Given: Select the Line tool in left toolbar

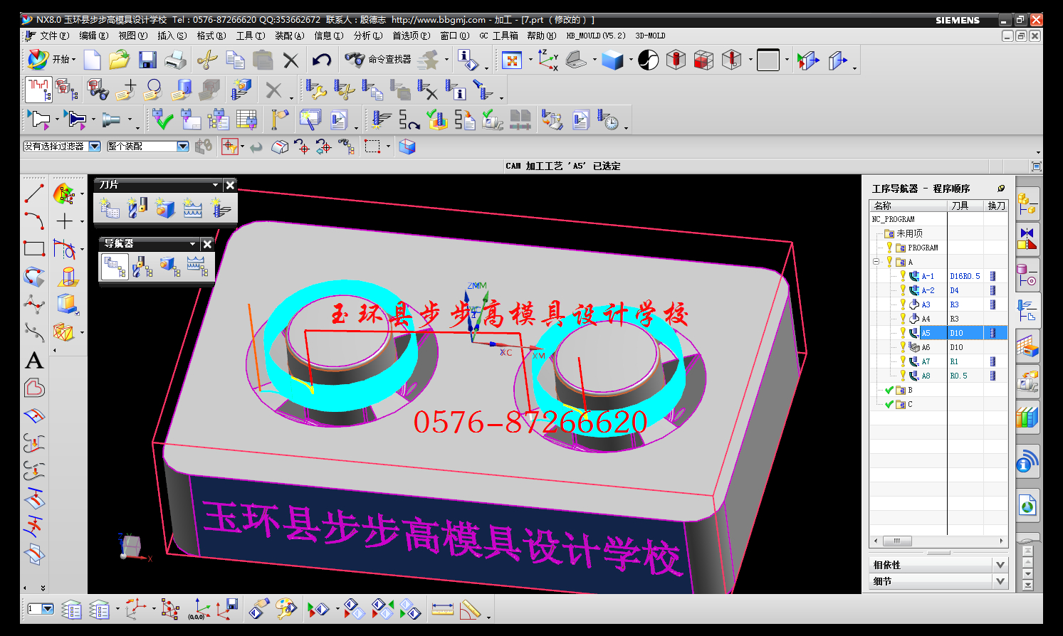Looking at the screenshot, I should [33, 193].
